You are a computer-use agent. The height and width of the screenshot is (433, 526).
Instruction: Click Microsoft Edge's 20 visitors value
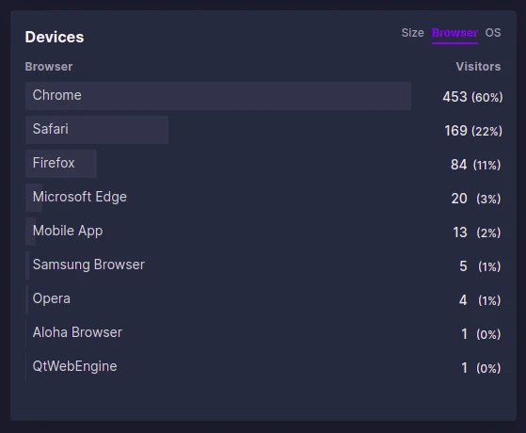tap(459, 199)
